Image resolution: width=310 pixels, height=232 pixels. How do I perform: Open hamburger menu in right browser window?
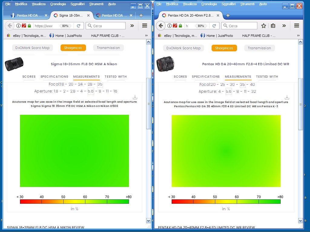297,25
